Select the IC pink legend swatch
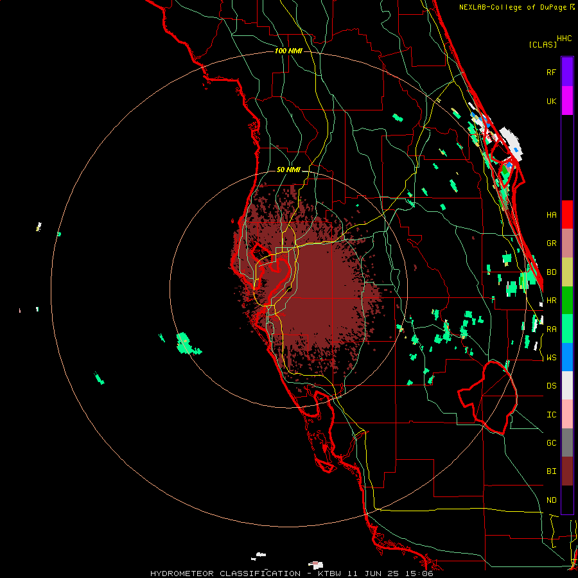This screenshot has height=578, width=578. [567, 414]
